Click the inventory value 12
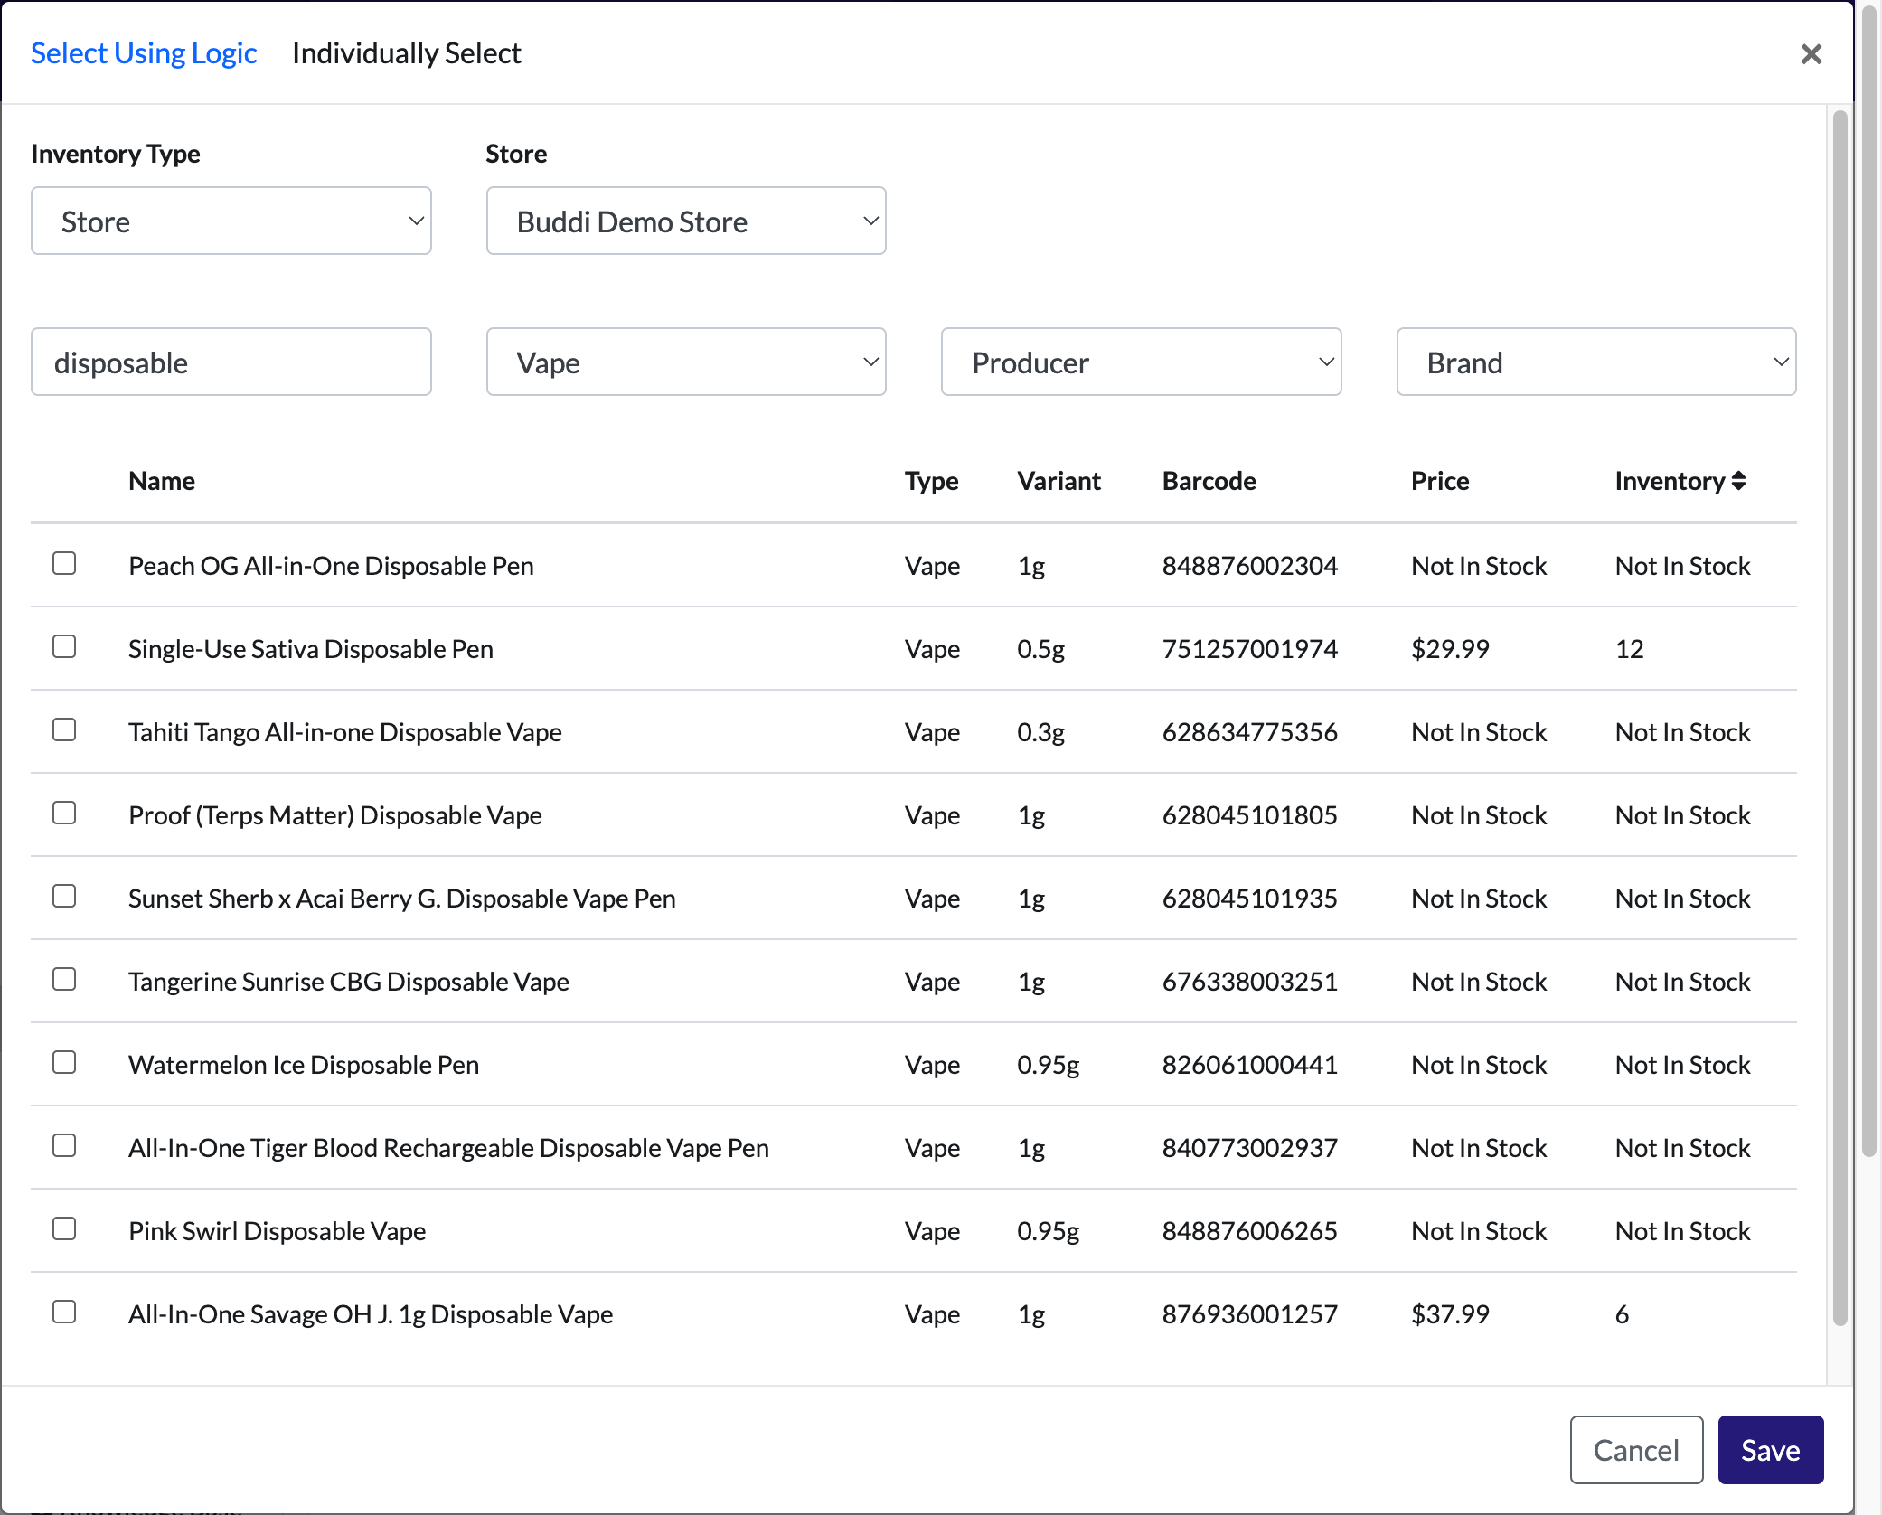The width and height of the screenshot is (1882, 1515). [x=1629, y=649]
